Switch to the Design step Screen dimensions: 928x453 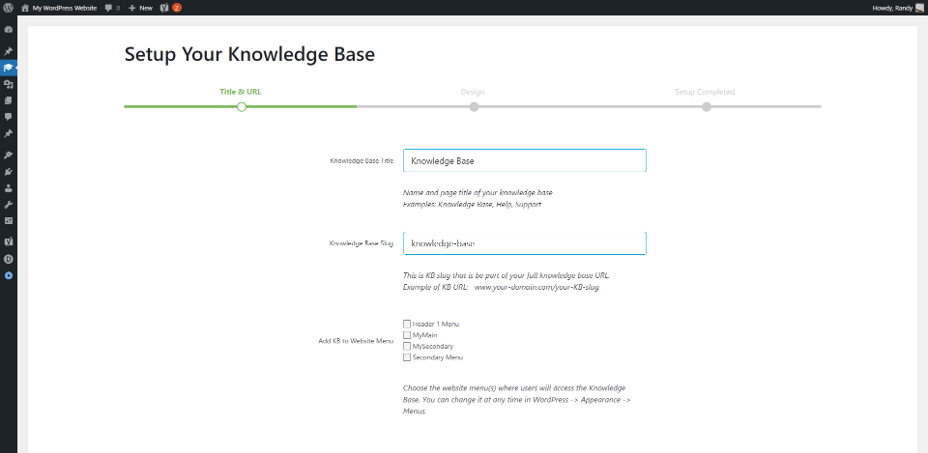pos(474,106)
